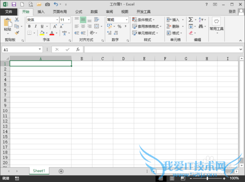245x182 pixels.
Task: Click the Paste clipboard icon
Action: pyautogui.click(x=8, y=23)
